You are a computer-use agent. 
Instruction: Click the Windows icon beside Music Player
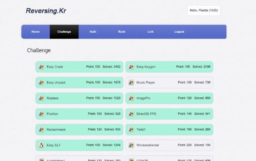pos(131,83)
